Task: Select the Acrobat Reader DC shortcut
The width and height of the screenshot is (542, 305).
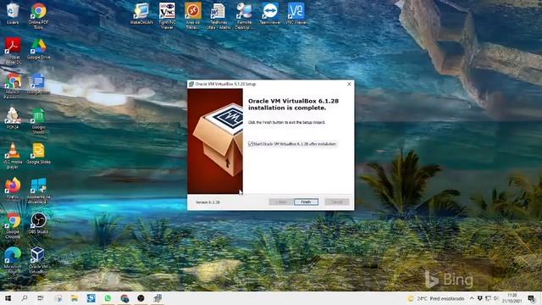Action: 13,51
